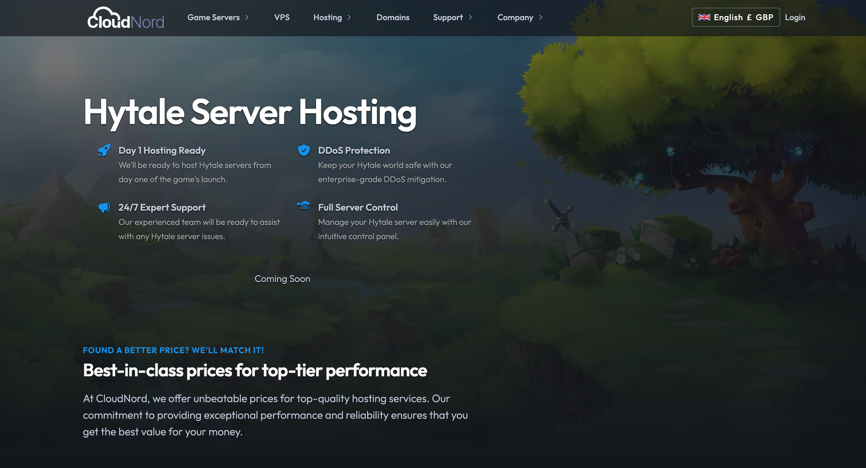
Task: Click the Full Server Control sliders icon
Action: point(304,205)
